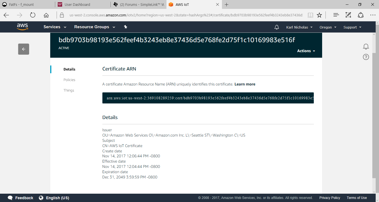Go to browser Home page icon
379x202 pixels.
pos(46,15)
